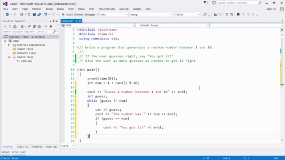This screenshot has width=285, height=160.
Task: Click the account picture icon next to Sign in
Action: (281, 9)
